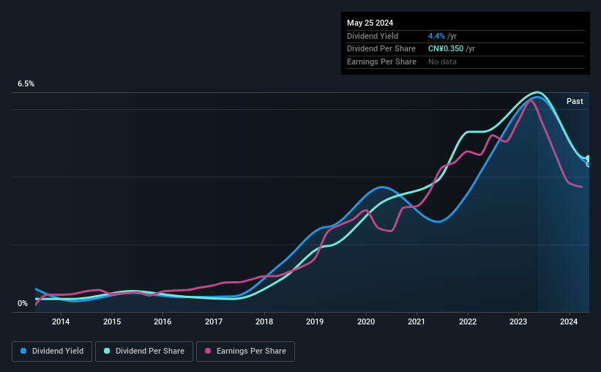Select the 2020 label on the x-axis
The height and width of the screenshot is (372, 601).
(366, 321)
